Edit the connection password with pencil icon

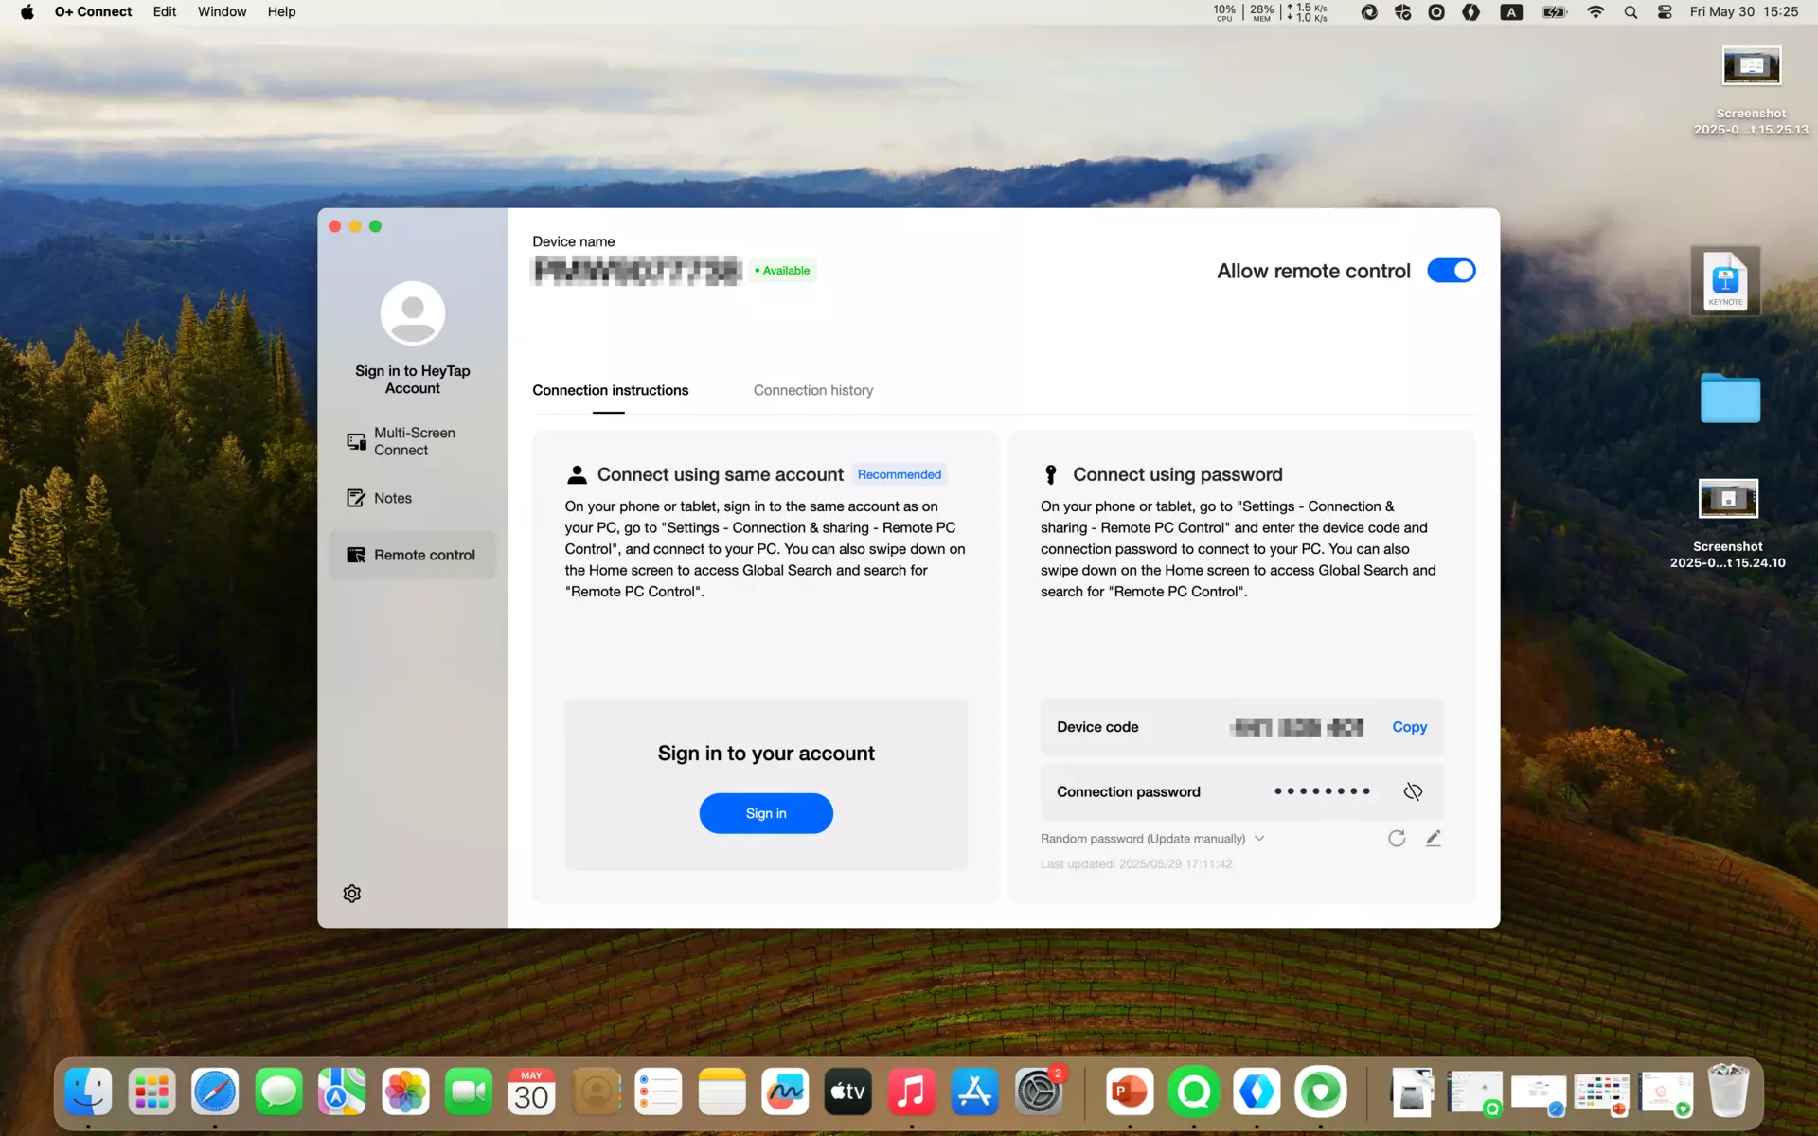(x=1434, y=839)
